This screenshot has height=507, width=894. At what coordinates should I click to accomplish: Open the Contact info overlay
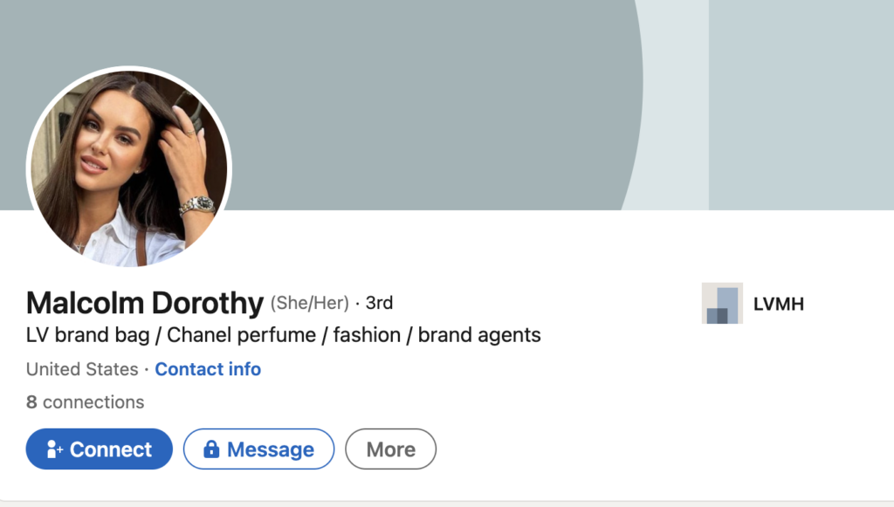[x=208, y=369]
